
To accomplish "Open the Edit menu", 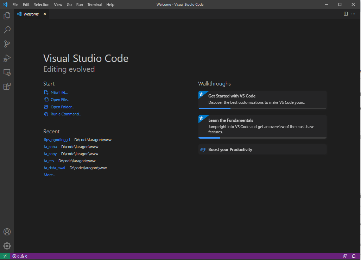I will click(26, 5).
